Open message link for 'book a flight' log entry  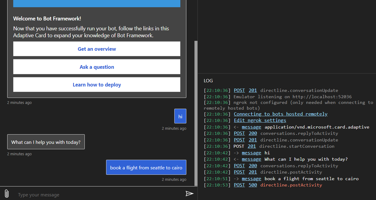click(x=252, y=179)
